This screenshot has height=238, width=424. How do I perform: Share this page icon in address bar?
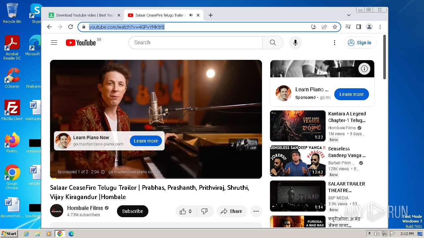pyautogui.click(x=324, y=27)
